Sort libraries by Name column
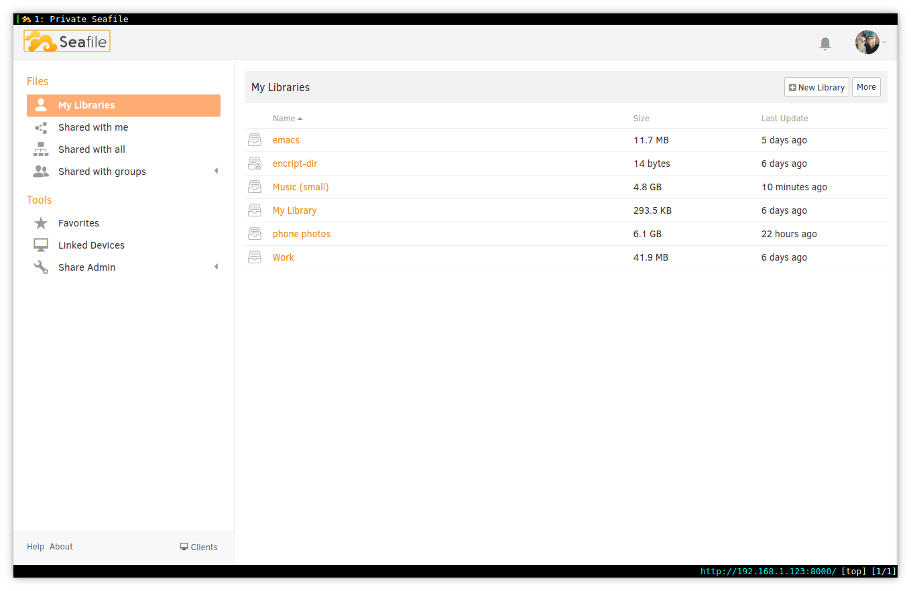The image size is (911, 591). tap(284, 119)
